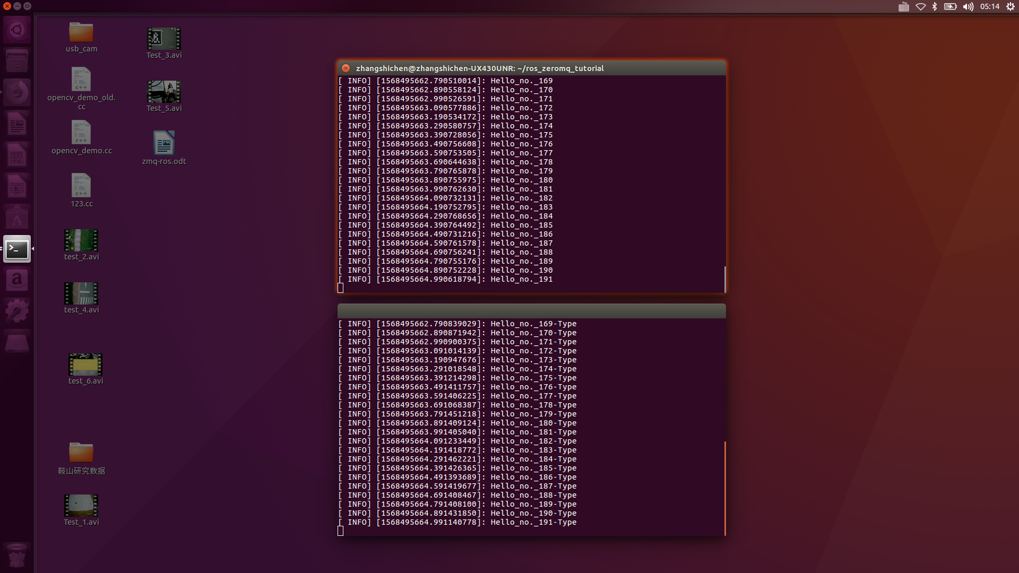Click the Ubuntu Dash search icon
This screenshot has height=573, width=1019.
point(17,30)
